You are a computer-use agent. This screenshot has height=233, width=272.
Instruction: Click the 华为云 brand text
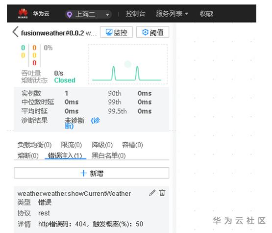(x=41, y=14)
